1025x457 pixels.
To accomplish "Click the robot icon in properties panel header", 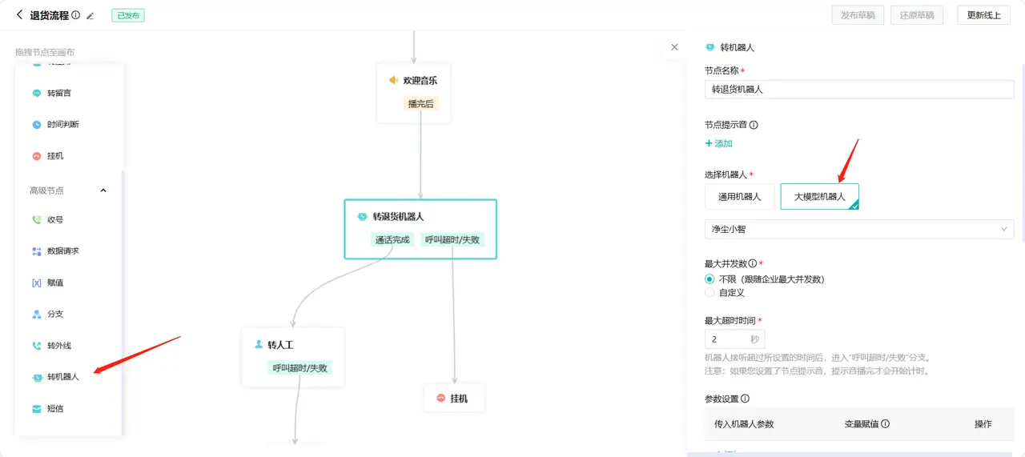I will pyautogui.click(x=709, y=47).
